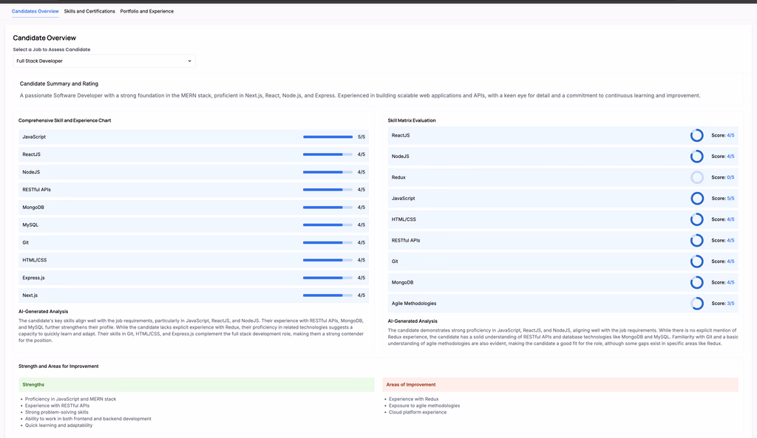
Task: Click the MongoDB chart progress bar
Action: [327, 208]
